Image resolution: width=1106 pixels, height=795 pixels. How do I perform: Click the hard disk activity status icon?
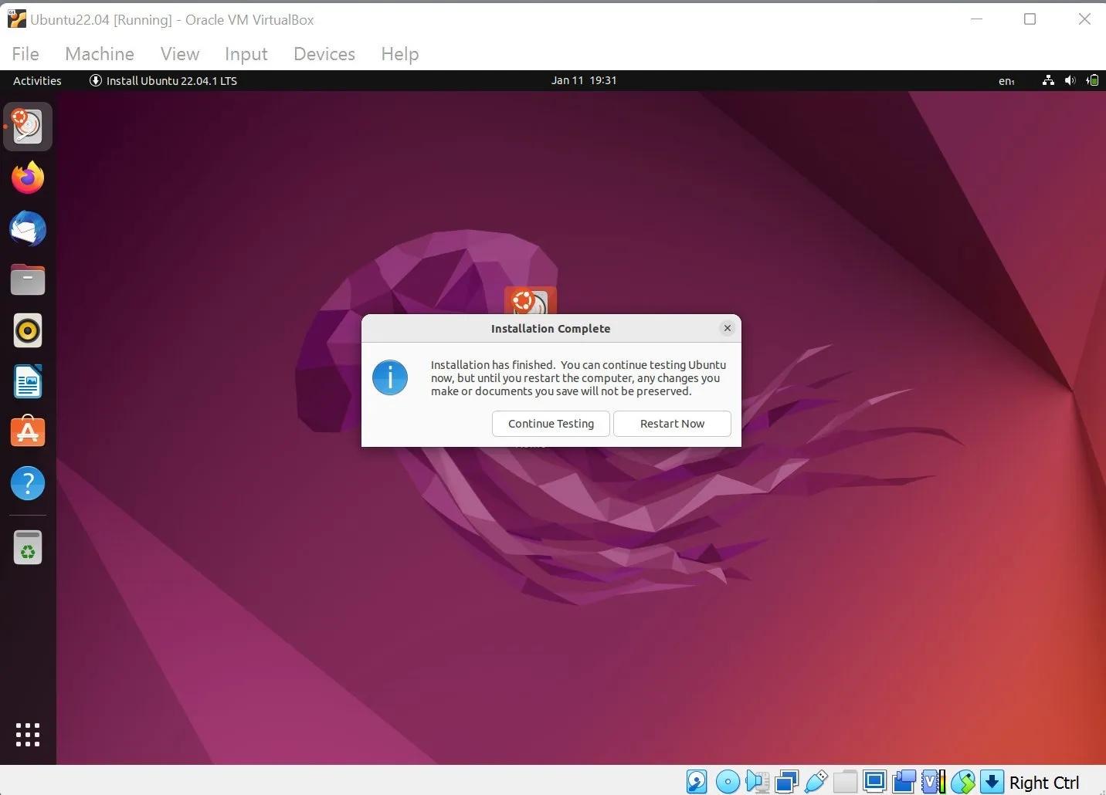point(697,781)
